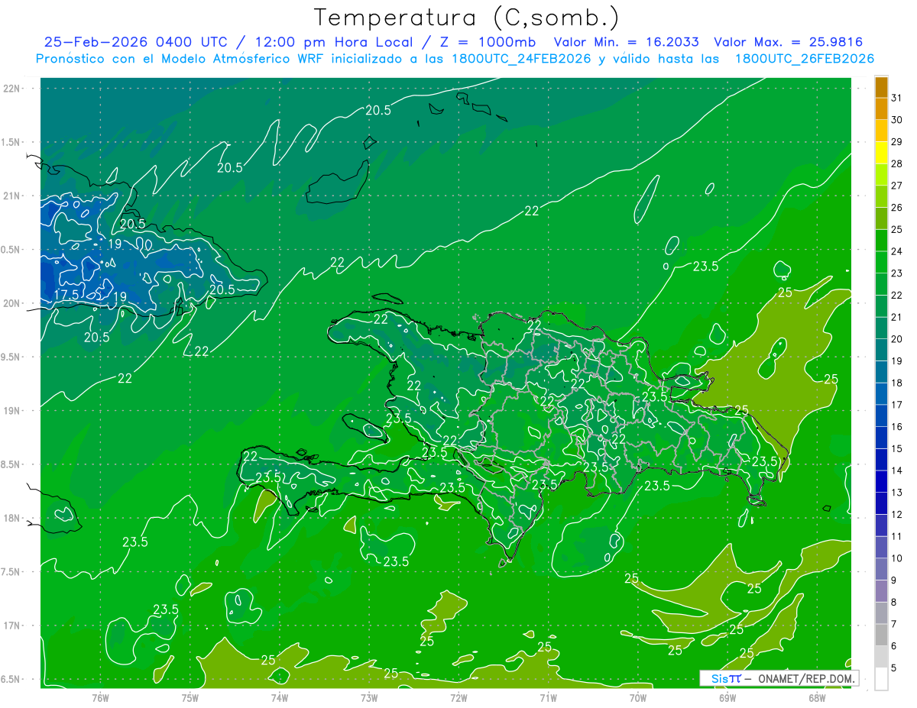Screen dimensions: 917x708
Task: Click the color scale label "31"
Action: click(897, 98)
